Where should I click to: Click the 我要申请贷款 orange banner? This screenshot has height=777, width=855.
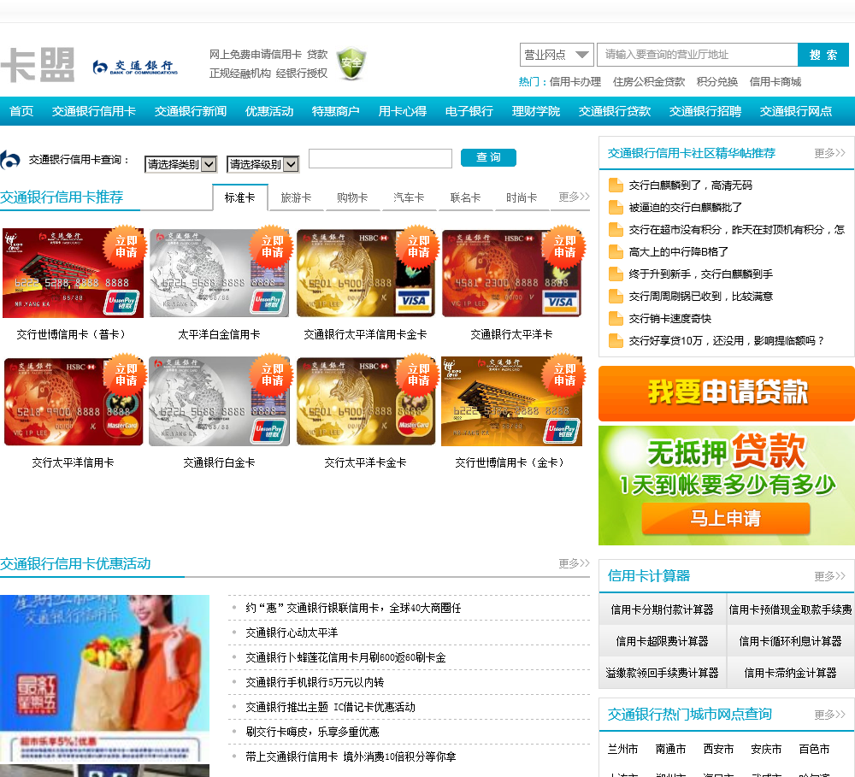point(726,393)
